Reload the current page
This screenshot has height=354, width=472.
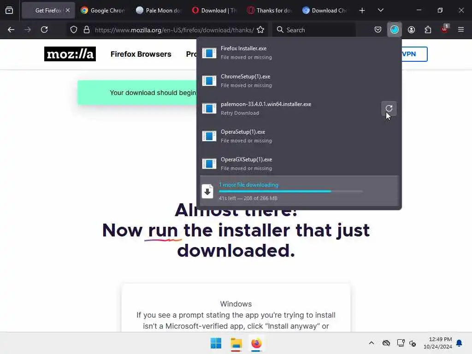(44, 30)
